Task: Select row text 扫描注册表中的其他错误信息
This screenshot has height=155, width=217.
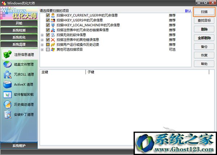Action: click(78, 40)
